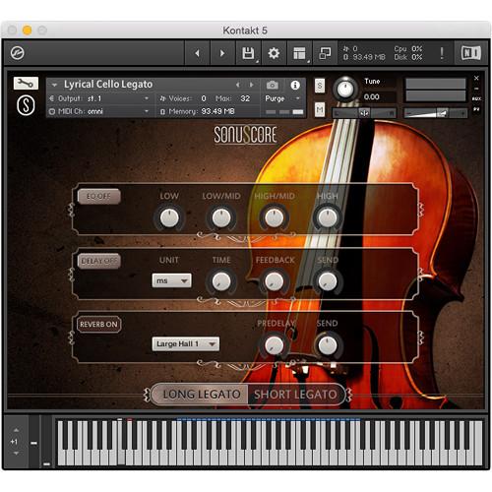The height and width of the screenshot is (492, 492).
Task: Expand instrument menu arrow beside Lyrical Cello Legato
Action: 54,85
